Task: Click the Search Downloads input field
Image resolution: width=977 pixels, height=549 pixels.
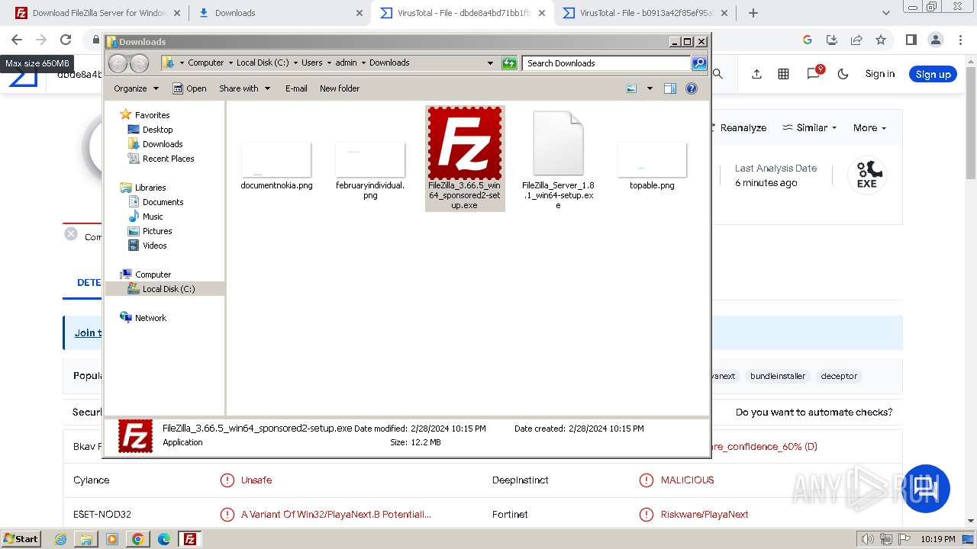Action: click(x=607, y=63)
